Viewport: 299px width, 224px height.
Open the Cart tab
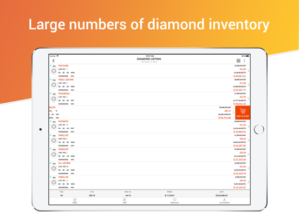(x=125, y=201)
